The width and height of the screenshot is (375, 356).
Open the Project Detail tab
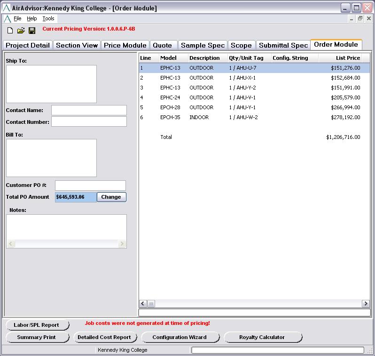point(28,45)
